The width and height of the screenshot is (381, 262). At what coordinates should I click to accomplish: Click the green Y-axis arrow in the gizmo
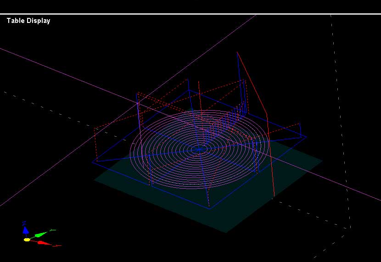(42, 234)
